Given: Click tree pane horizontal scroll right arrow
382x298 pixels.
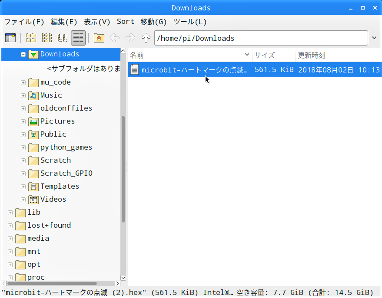Looking at the screenshot, I should pyautogui.click(x=117, y=283).
